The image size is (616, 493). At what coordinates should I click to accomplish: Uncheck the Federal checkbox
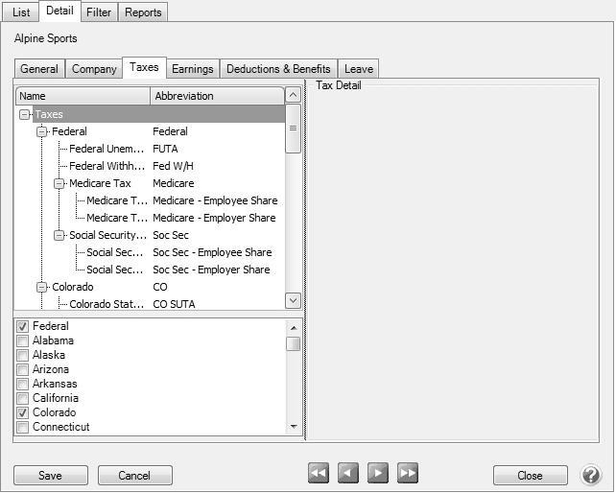pos(22,327)
